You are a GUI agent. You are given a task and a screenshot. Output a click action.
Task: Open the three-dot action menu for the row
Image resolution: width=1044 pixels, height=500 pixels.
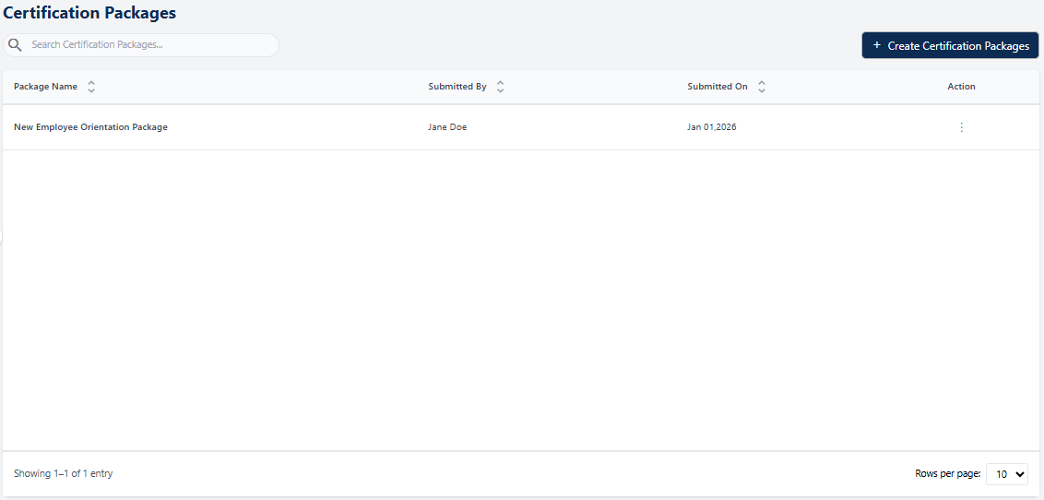[x=961, y=127]
